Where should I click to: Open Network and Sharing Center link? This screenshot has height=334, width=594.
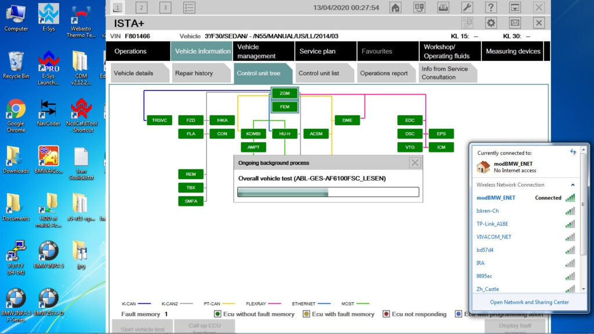click(529, 302)
